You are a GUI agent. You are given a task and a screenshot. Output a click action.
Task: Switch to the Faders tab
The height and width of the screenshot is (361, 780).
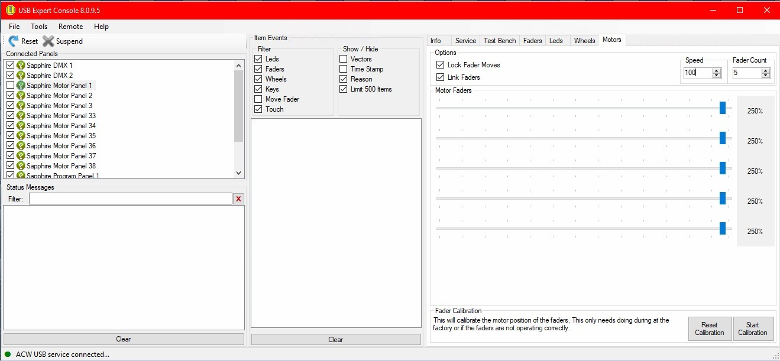(532, 41)
